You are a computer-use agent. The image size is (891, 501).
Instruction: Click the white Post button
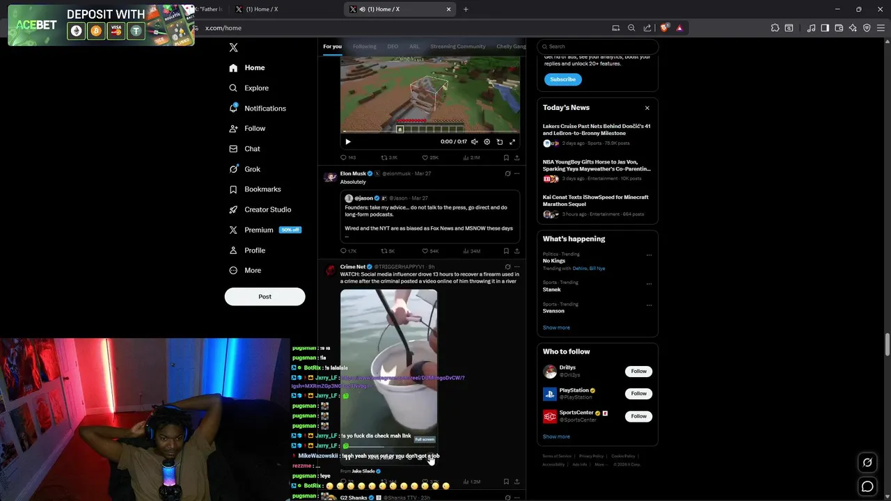coord(265,296)
